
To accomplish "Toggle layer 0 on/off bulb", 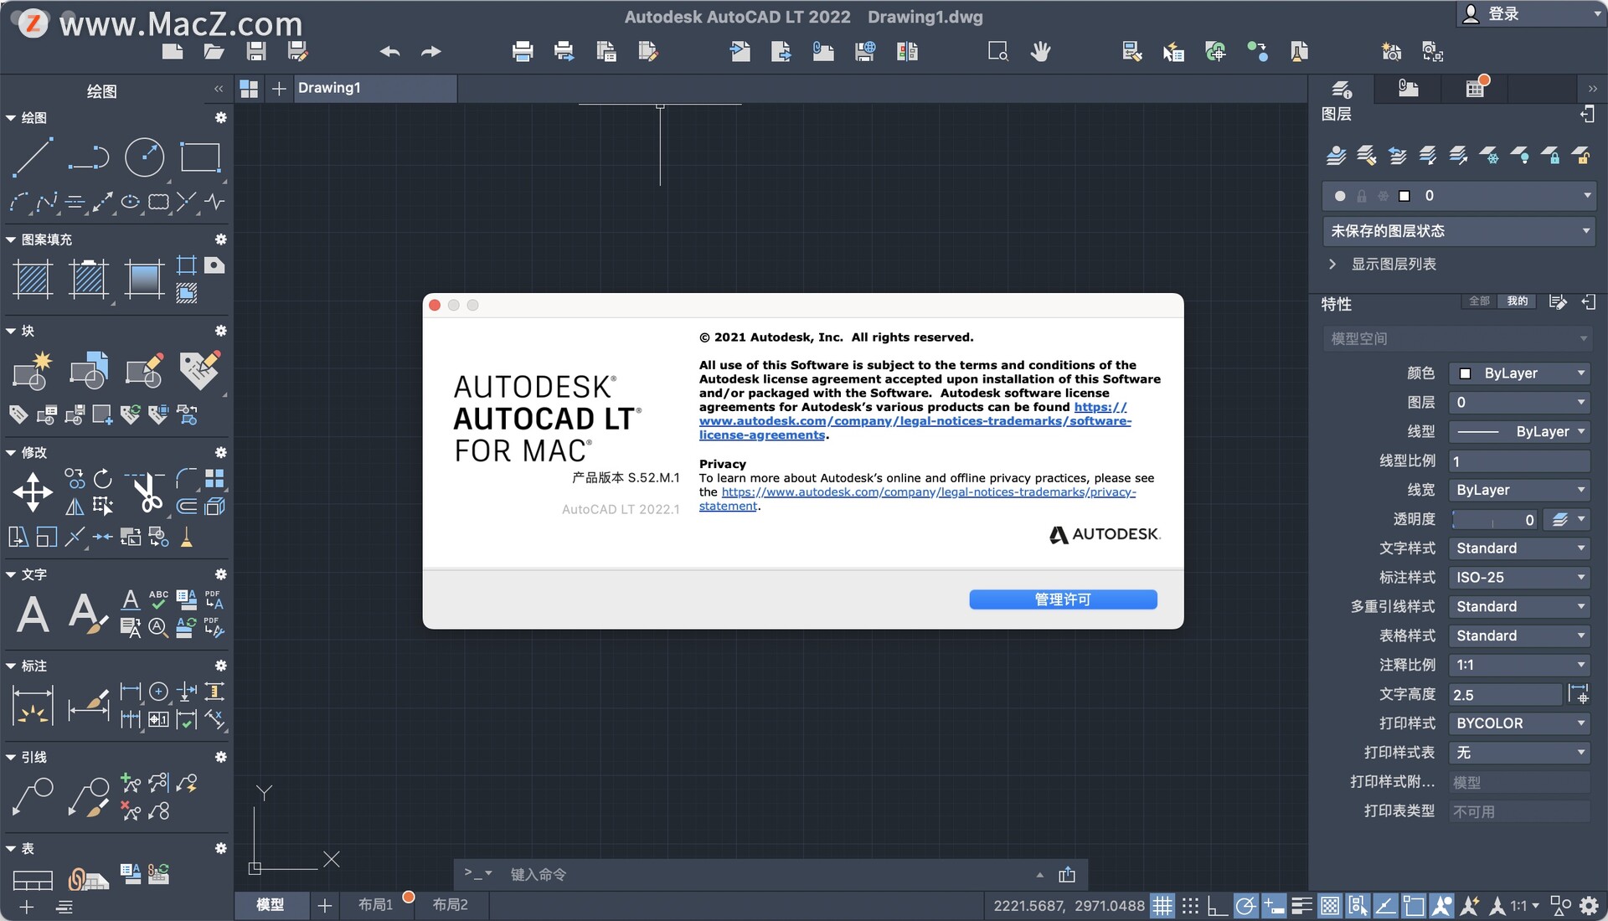I will pos(1340,196).
